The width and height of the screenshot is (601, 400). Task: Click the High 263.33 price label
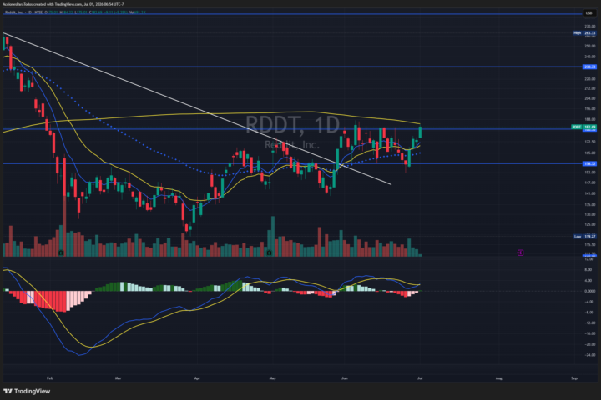(x=584, y=33)
